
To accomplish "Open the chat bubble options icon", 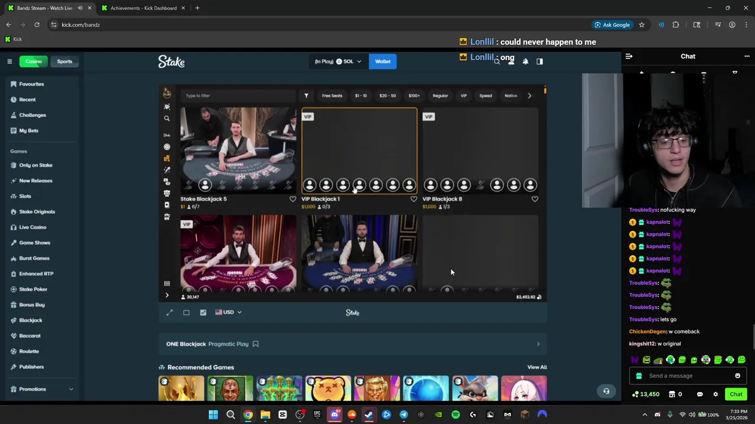I will [700, 395].
